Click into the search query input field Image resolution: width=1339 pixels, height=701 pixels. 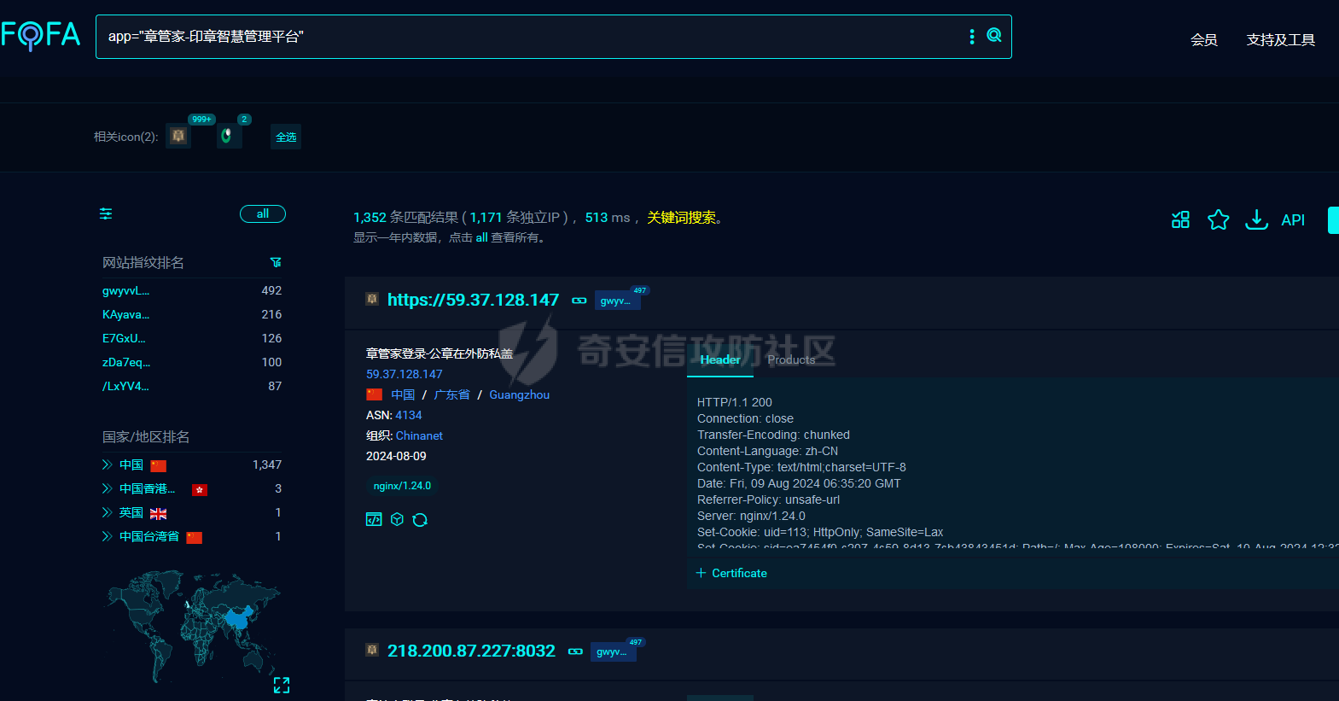[x=529, y=36]
